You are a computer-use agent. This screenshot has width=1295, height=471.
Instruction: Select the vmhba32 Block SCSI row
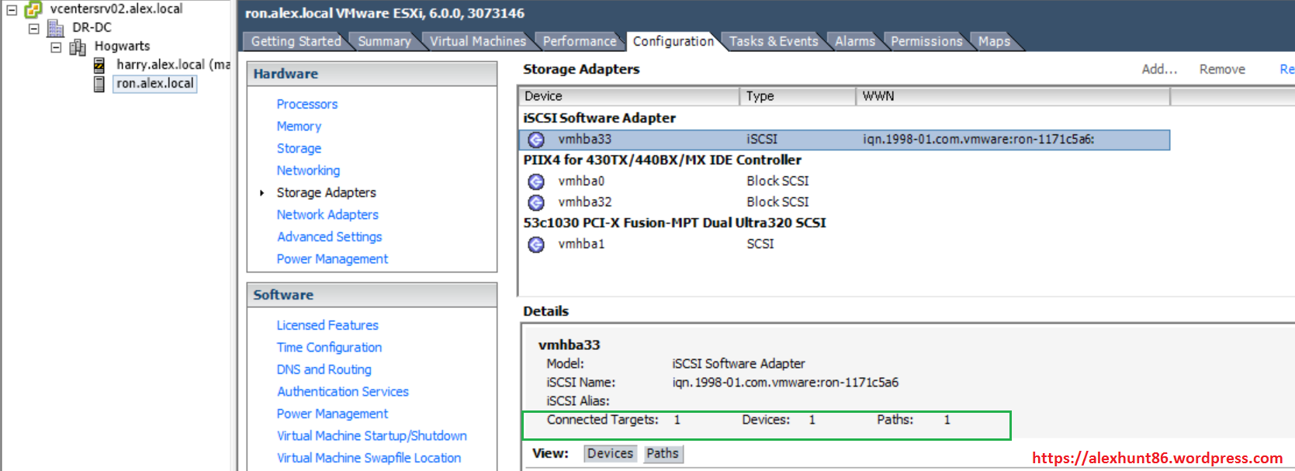point(844,203)
